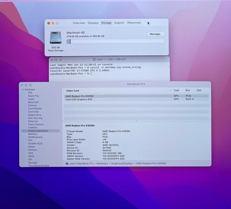Select Printers in the sidebar
This screenshot has height=209, width=231.
(x=33, y=150)
